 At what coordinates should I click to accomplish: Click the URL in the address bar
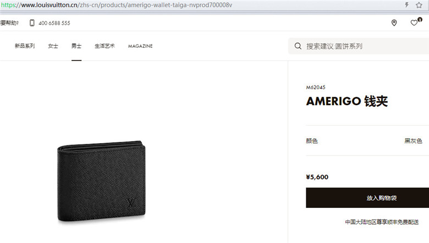[117, 5]
